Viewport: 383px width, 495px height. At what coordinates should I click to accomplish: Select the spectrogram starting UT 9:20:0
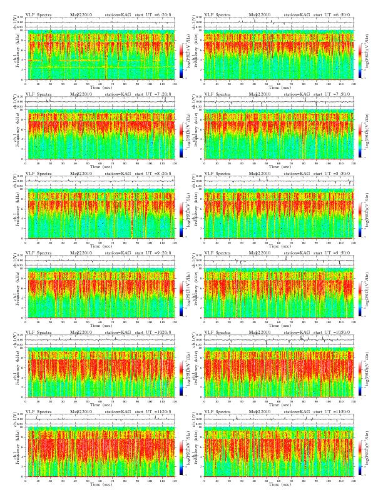coord(100,293)
